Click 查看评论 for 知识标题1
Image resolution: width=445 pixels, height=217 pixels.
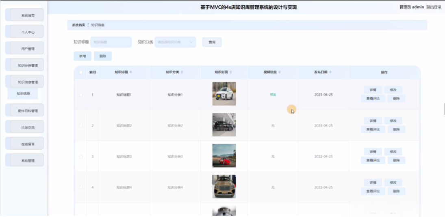click(x=373, y=99)
